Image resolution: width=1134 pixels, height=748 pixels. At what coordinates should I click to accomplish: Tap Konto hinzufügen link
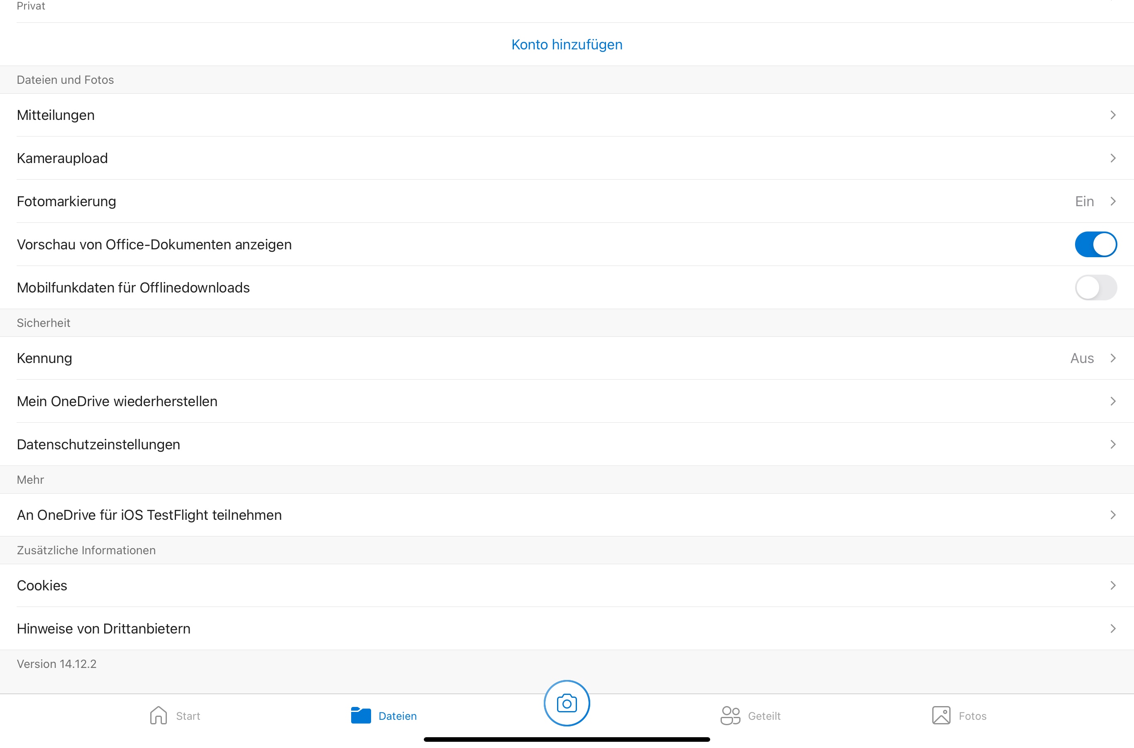(x=567, y=44)
